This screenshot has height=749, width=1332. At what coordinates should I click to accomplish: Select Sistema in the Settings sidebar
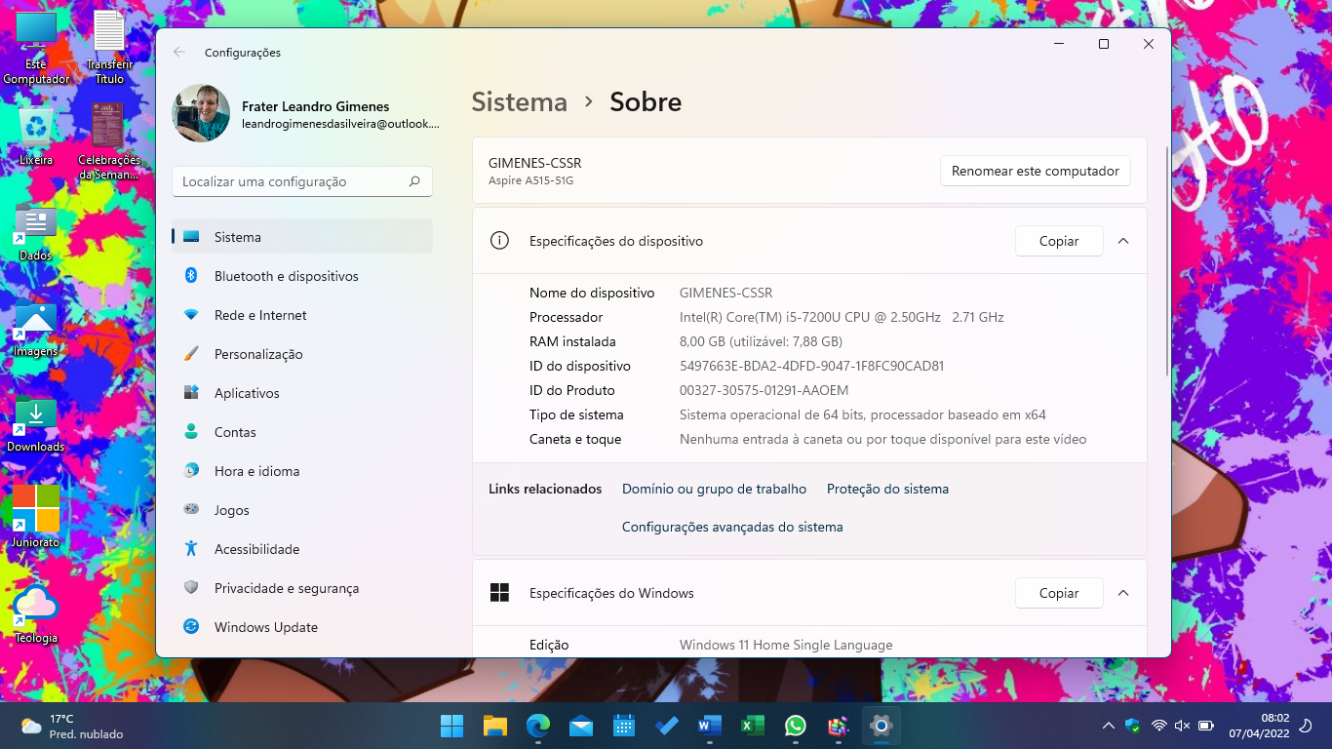(x=302, y=237)
